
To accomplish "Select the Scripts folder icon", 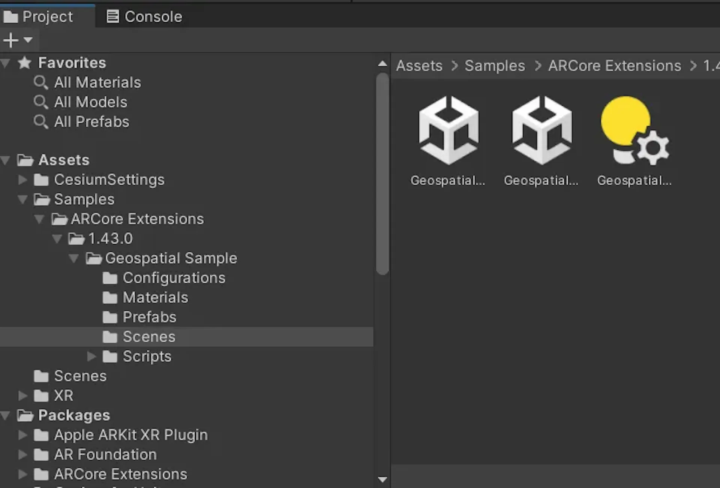I will tap(110, 356).
